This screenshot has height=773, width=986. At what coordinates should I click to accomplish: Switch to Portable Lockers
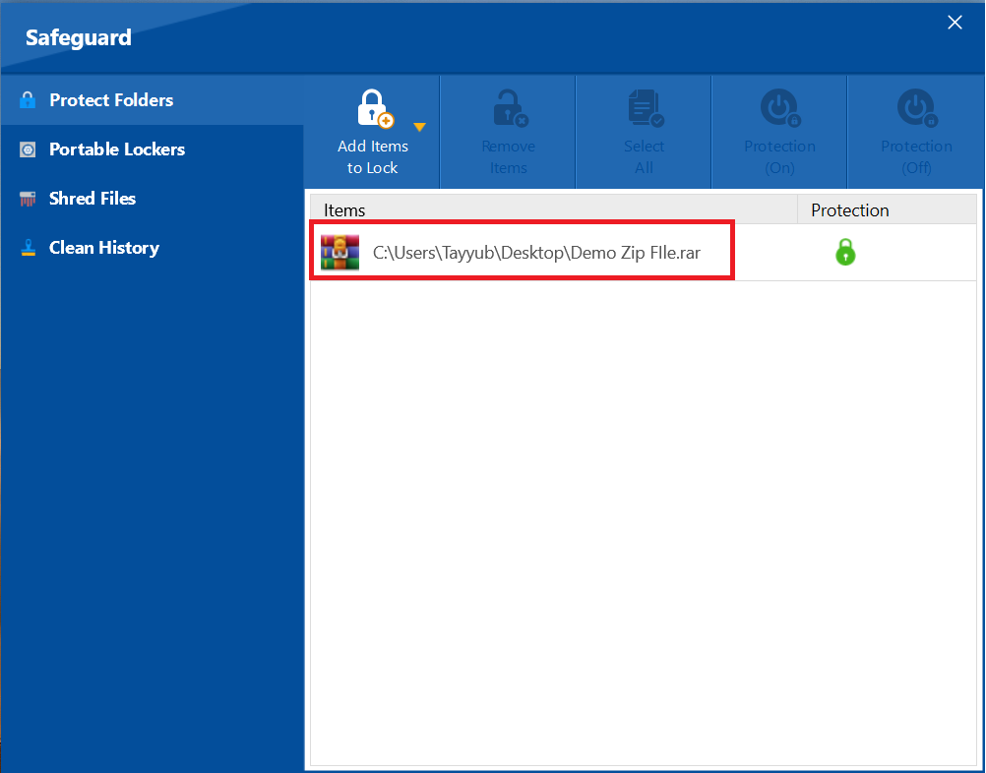point(152,149)
